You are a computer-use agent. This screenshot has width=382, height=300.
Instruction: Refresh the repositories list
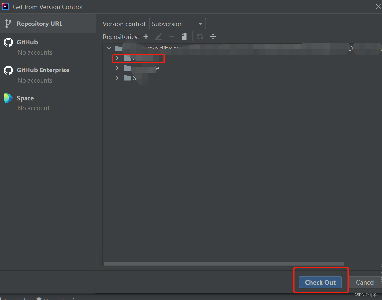(200, 37)
